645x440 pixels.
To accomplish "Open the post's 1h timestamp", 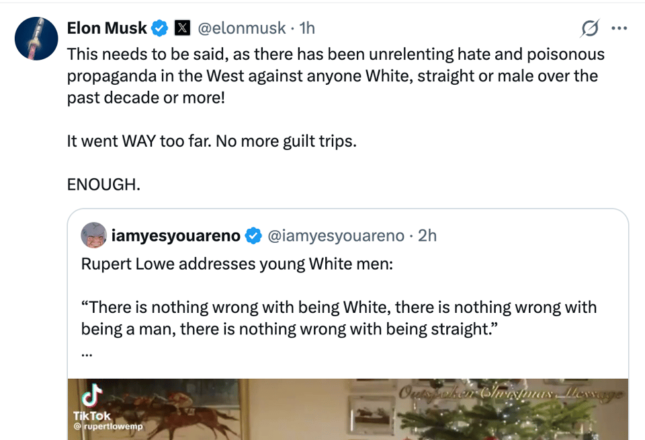I will [306, 28].
